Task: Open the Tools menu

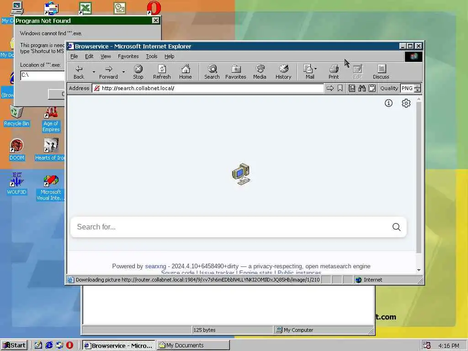Action: click(x=152, y=56)
